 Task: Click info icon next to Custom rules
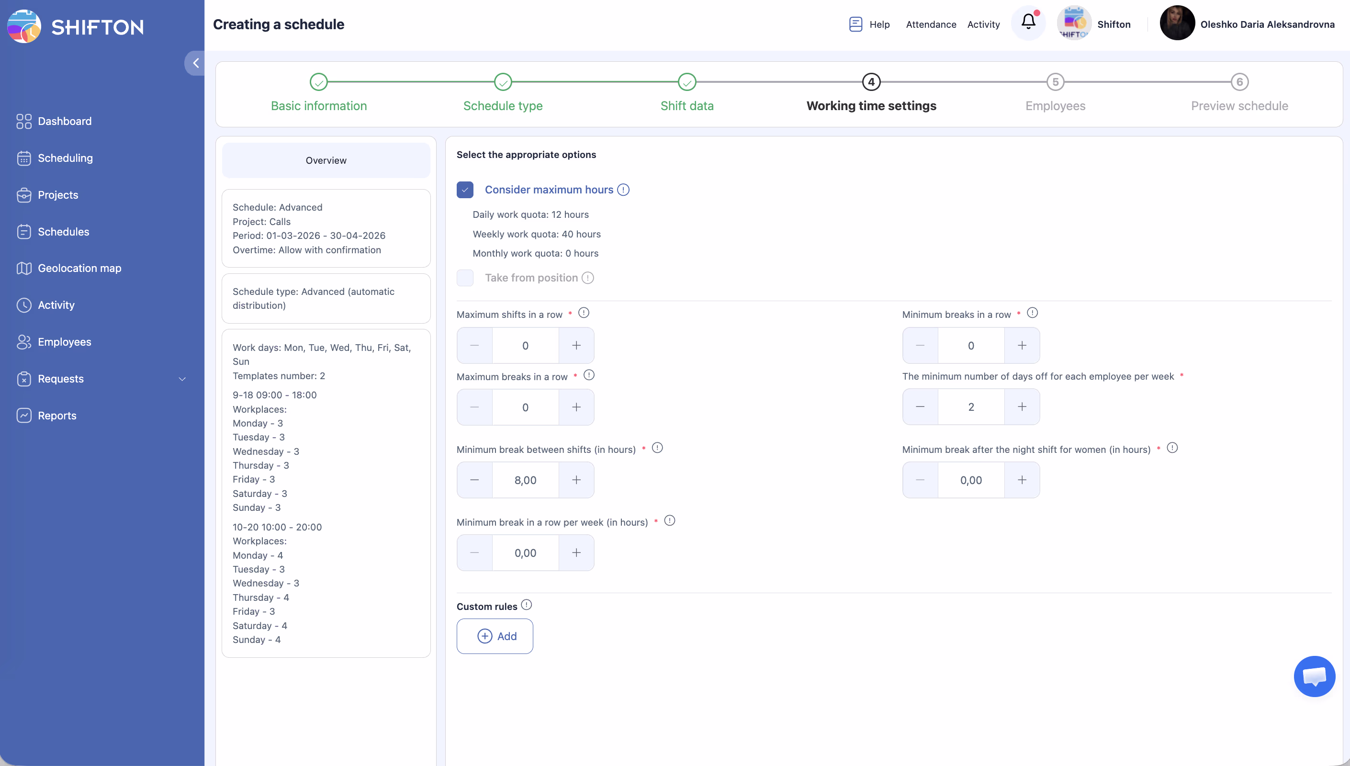point(527,605)
